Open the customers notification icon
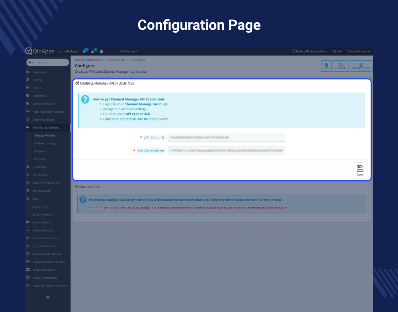The image size is (398, 312). coord(93,51)
